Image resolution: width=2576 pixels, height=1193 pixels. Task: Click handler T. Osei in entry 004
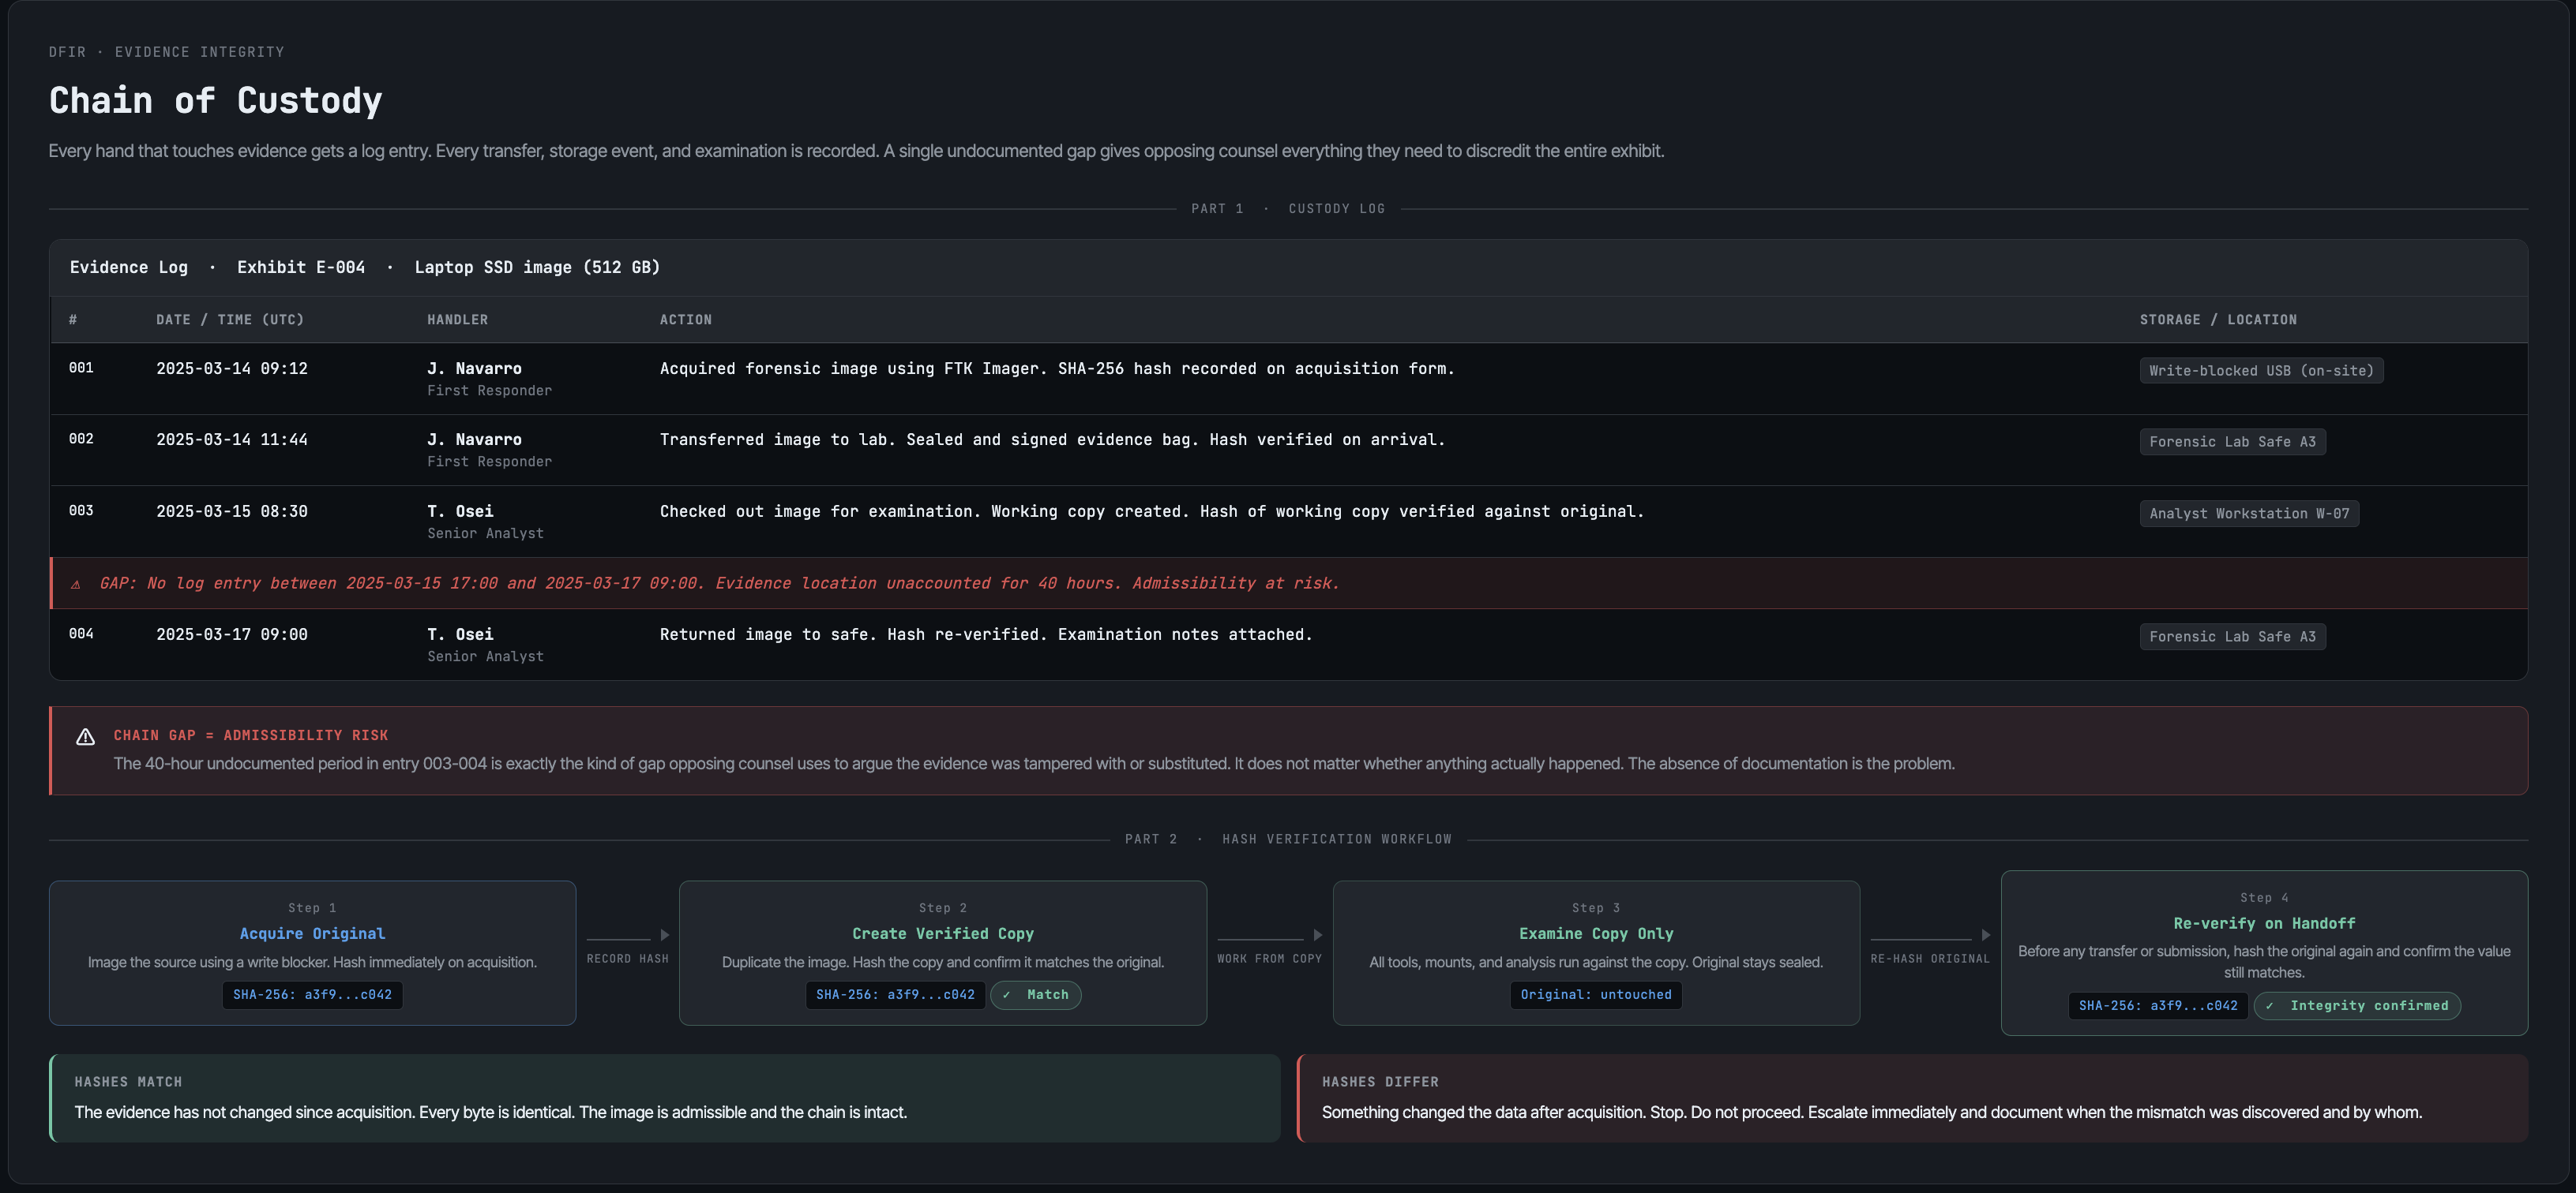460,634
